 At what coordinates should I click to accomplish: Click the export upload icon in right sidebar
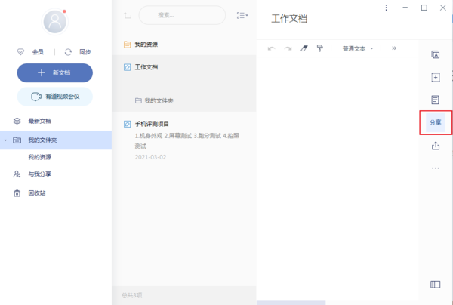(x=435, y=145)
